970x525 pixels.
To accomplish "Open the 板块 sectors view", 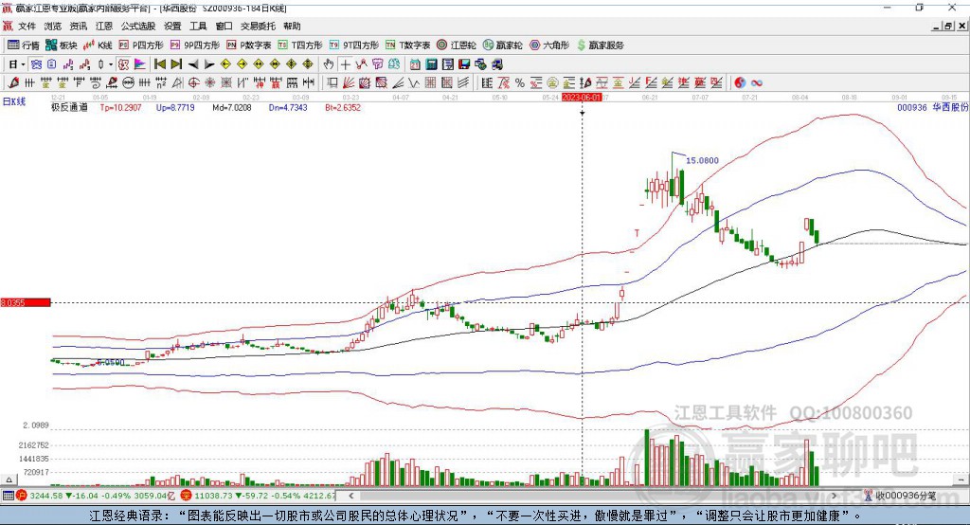I will click(x=62, y=45).
